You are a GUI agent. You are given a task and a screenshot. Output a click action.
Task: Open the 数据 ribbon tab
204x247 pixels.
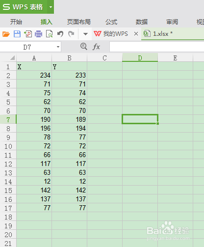(142, 22)
